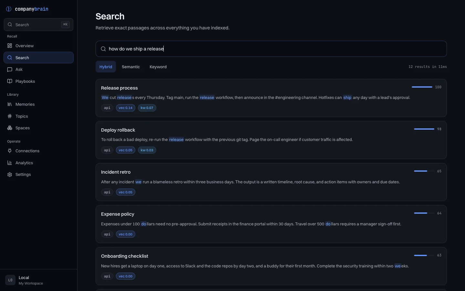Open the Onboarding checklist result
Screen dimensions: 465x291
coord(271,266)
